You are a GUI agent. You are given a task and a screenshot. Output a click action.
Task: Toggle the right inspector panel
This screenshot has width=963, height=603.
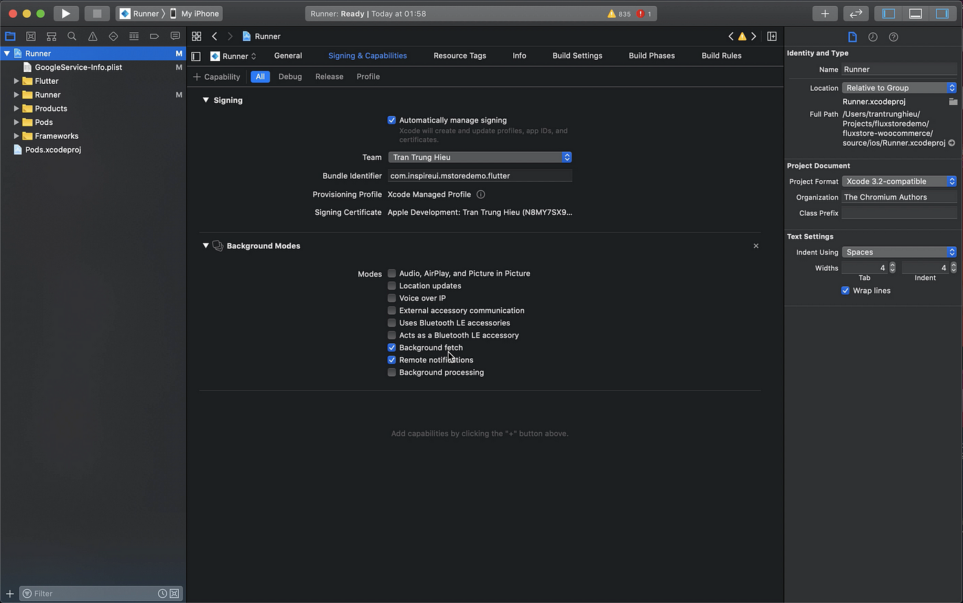point(942,13)
